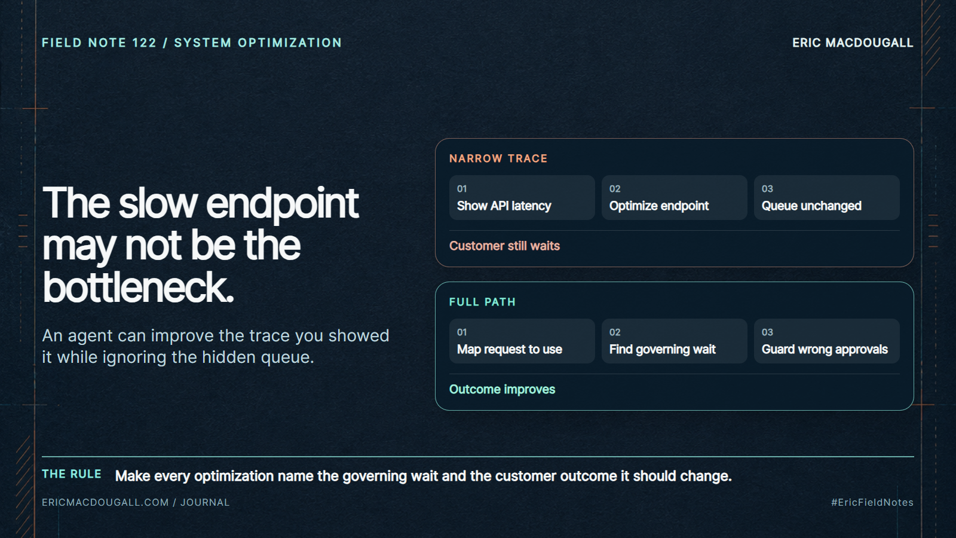Select the Optimize endpoint step
Screen dimensions: 956x538
(x=674, y=197)
